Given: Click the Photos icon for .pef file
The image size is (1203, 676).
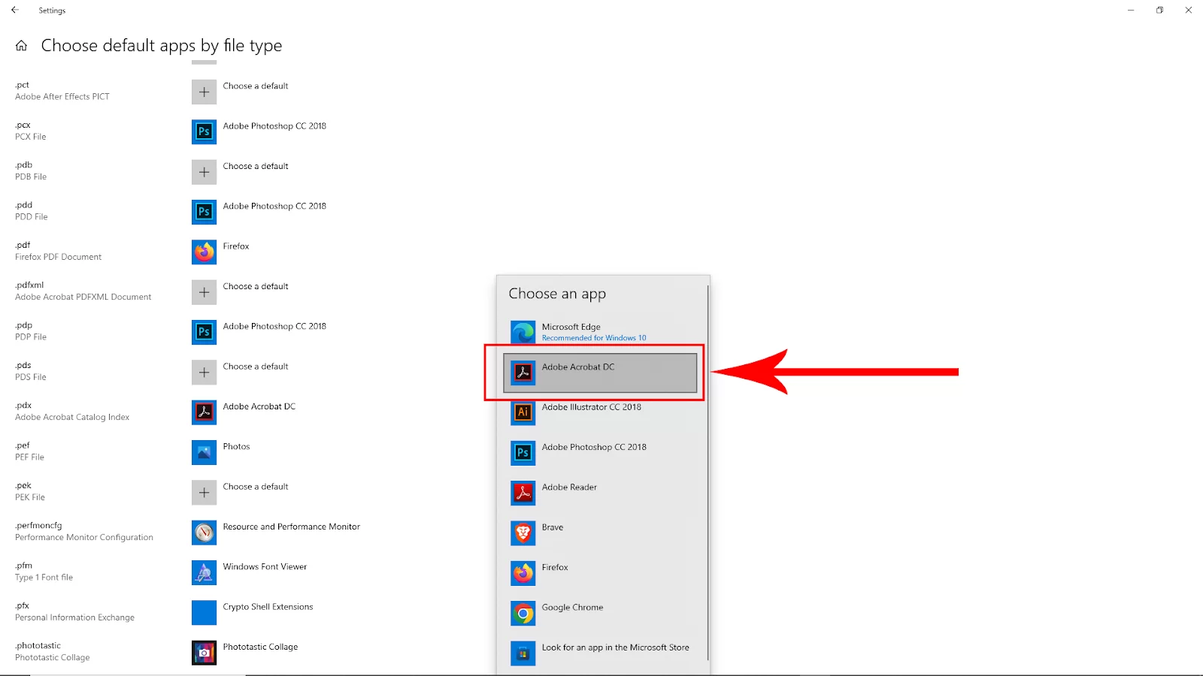Looking at the screenshot, I should (204, 452).
